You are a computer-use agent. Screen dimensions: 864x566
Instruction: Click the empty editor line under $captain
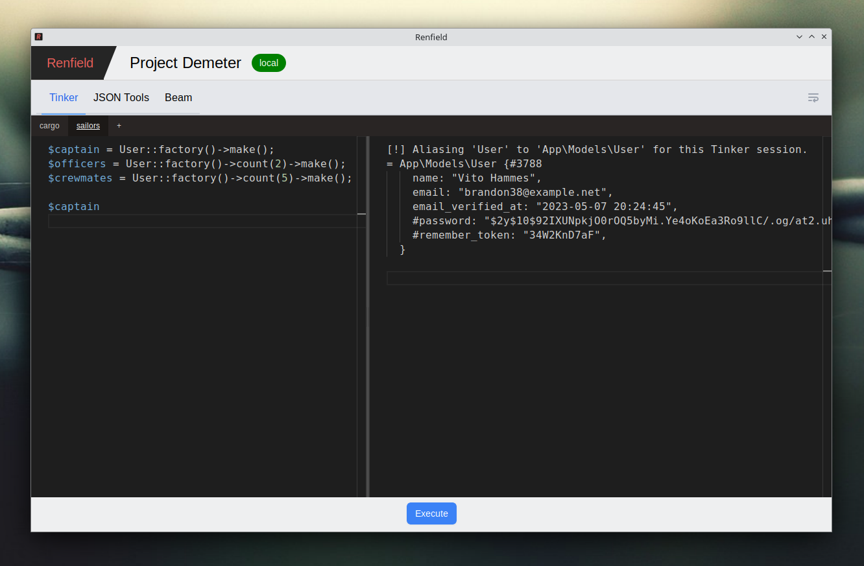point(202,221)
